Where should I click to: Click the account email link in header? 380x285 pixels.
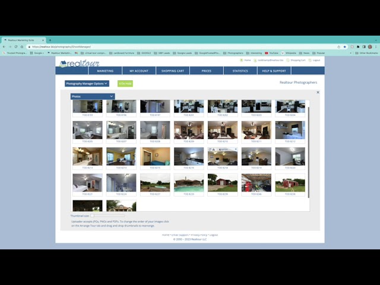point(270,60)
